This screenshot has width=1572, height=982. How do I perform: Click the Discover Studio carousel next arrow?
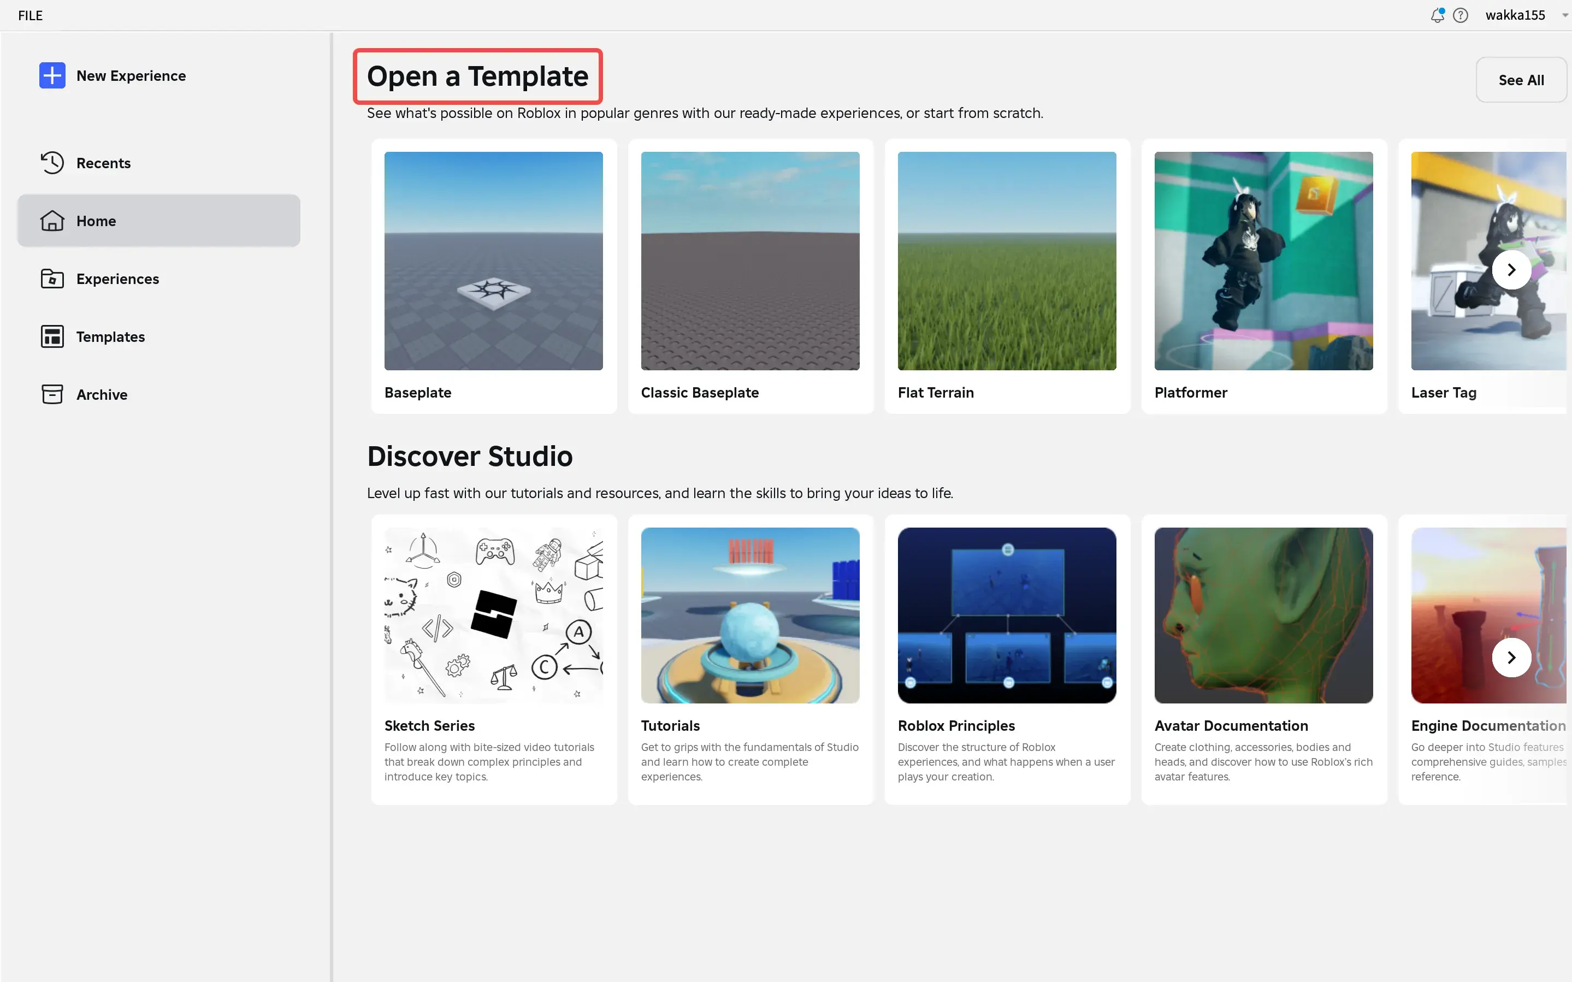click(x=1511, y=657)
